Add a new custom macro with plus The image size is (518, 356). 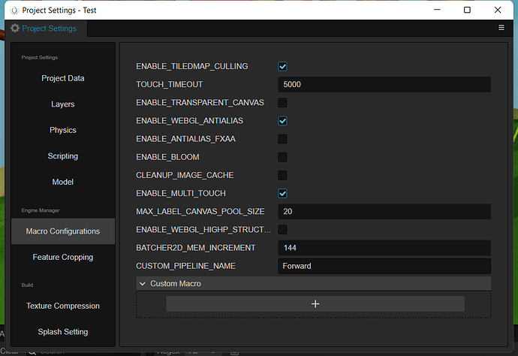click(x=315, y=303)
